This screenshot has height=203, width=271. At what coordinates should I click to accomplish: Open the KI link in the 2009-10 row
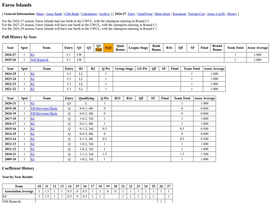pos(33,159)
